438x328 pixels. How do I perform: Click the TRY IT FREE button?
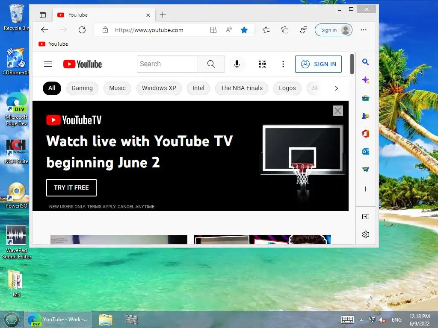[71, 188]
